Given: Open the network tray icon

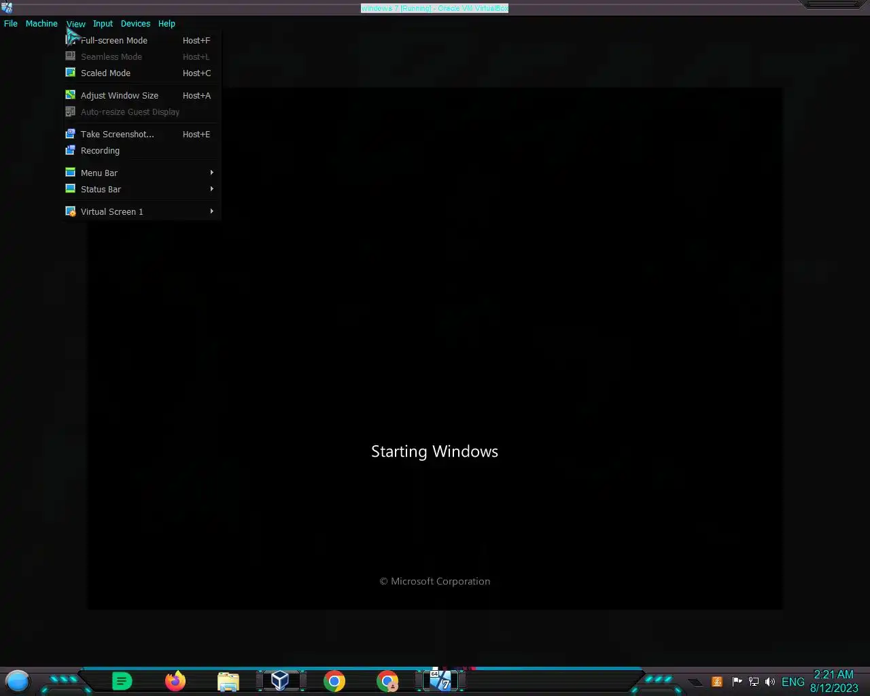Looking at the screenshot, I should pyautogui.click(x=753, y=682).
